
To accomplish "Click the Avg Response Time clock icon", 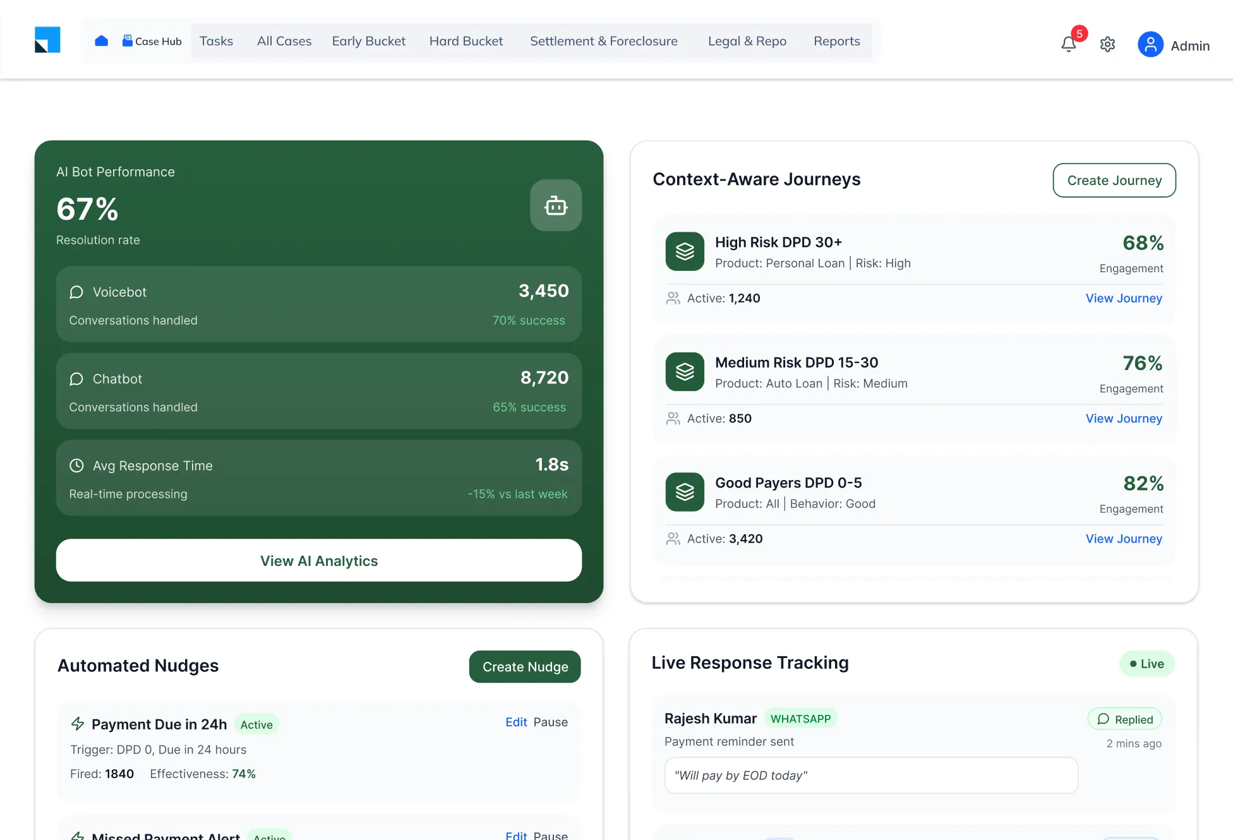I will coord(76,465).
